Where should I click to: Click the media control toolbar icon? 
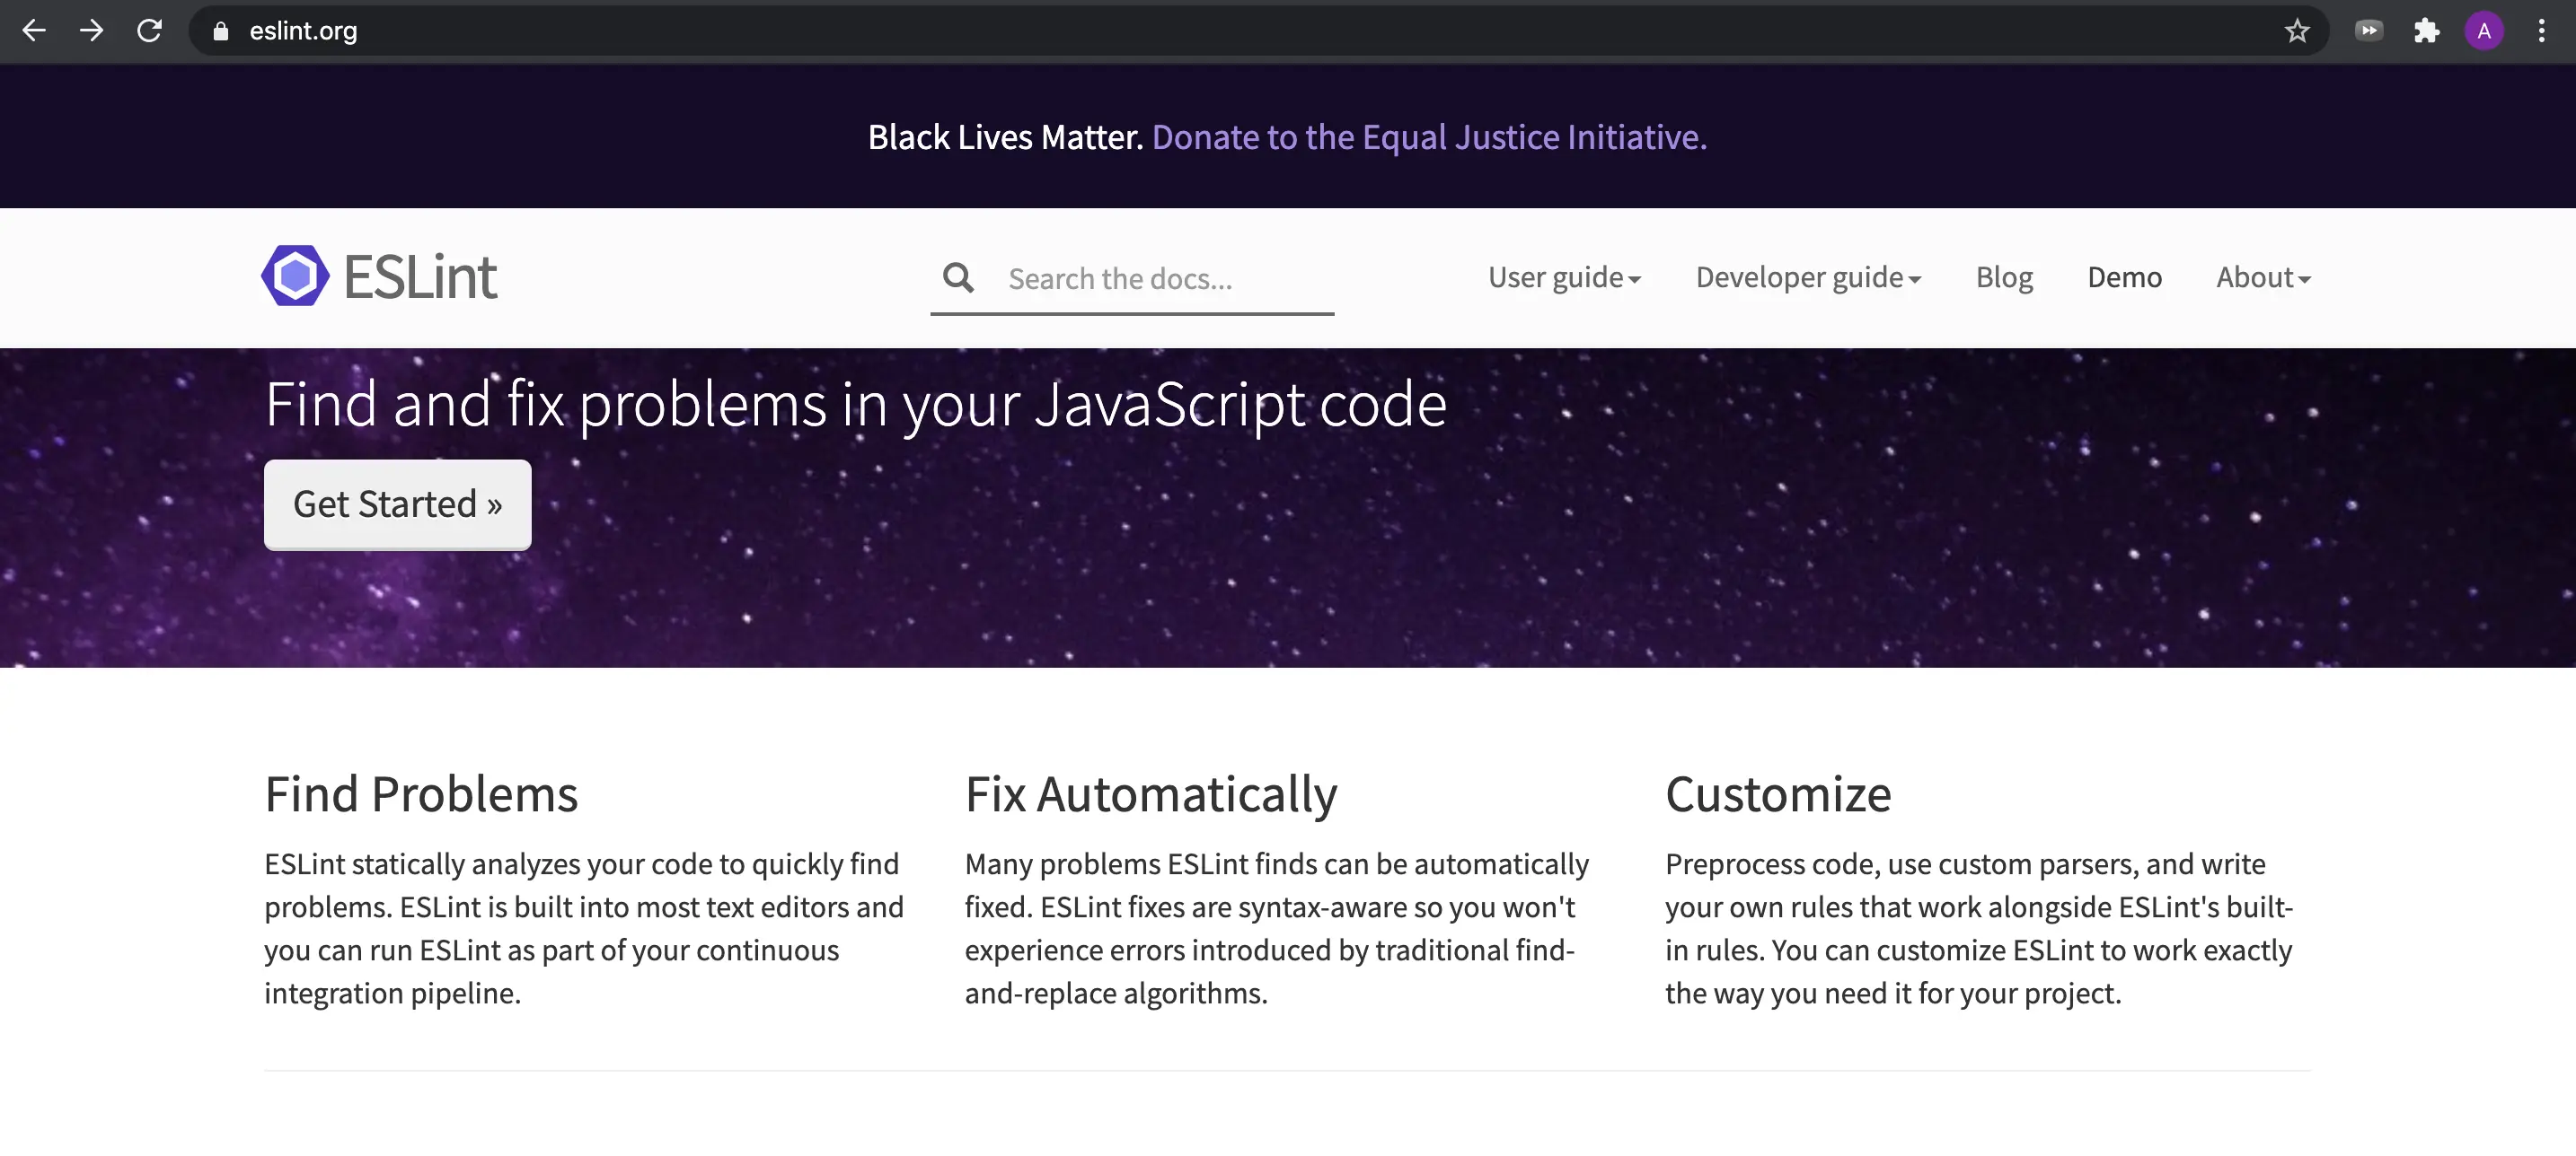[2368, 31]
